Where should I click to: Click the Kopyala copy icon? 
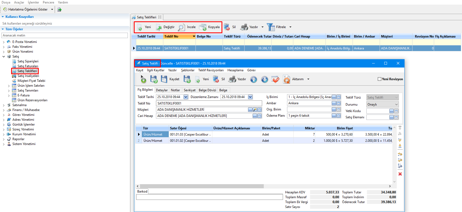pos(203,27)
